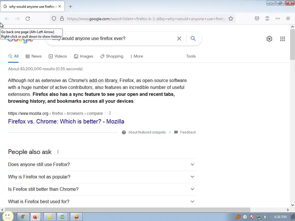295x221 pixels.
Task: Open search Tools options
Action: pos(191,56)
